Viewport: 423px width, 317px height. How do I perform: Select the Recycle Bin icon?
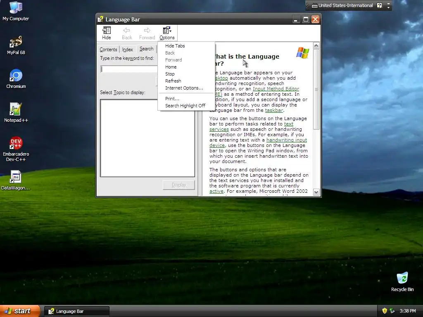click(402, 282)
